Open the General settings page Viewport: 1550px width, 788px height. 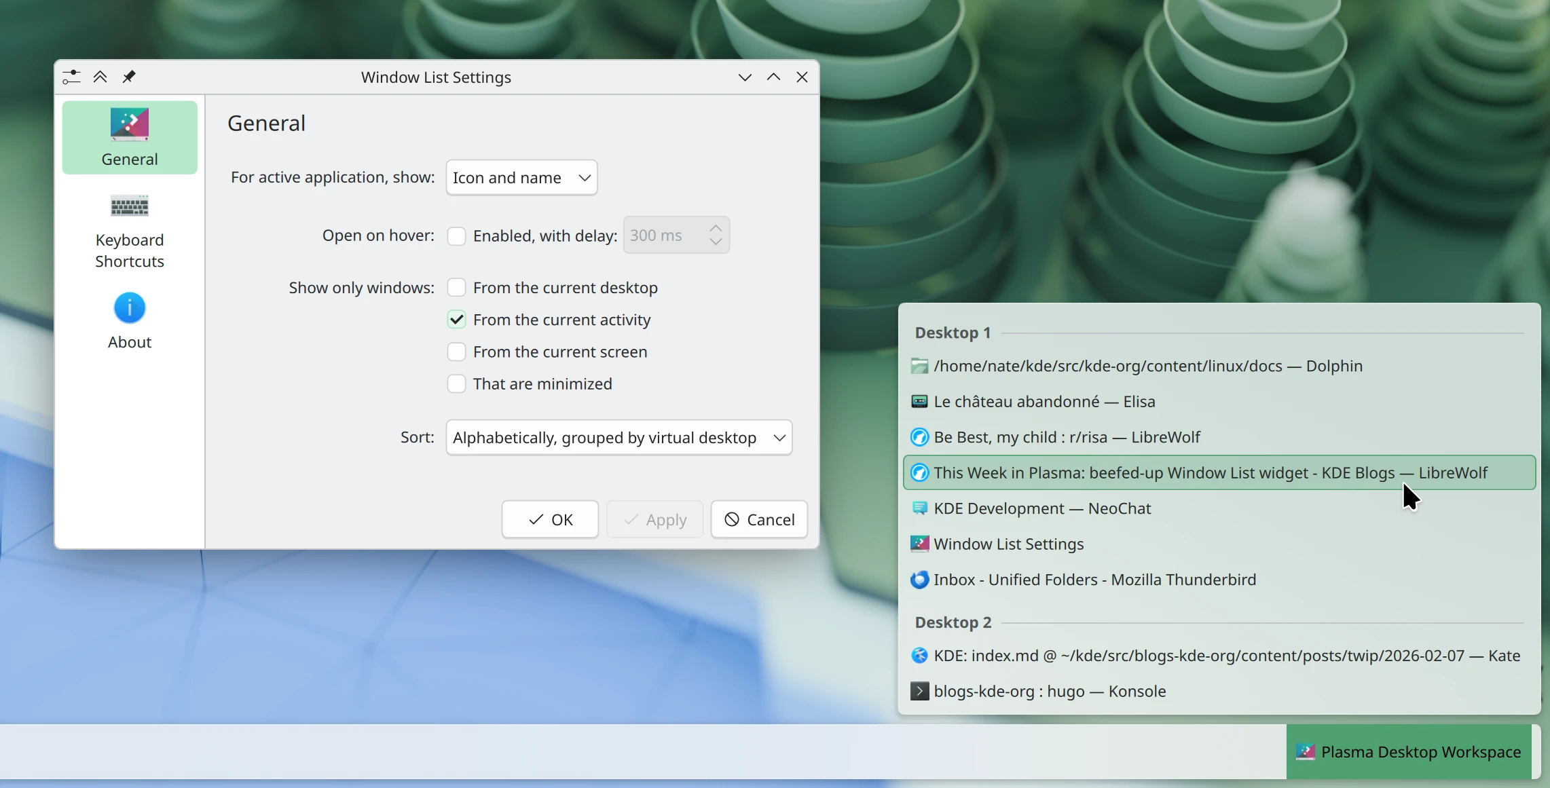(129, 136)
